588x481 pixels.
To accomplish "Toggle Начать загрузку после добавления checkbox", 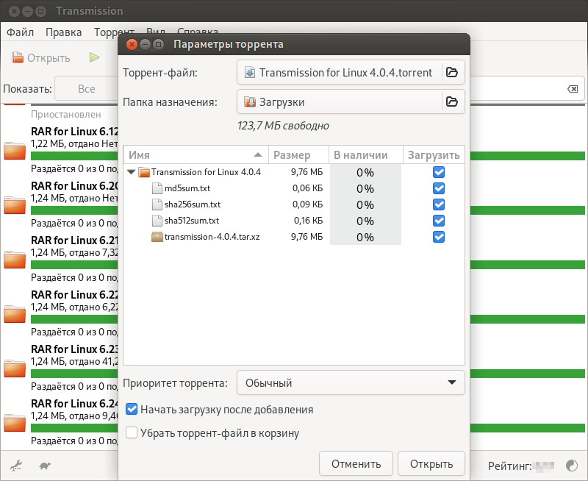I will click(x=132, y=410).
